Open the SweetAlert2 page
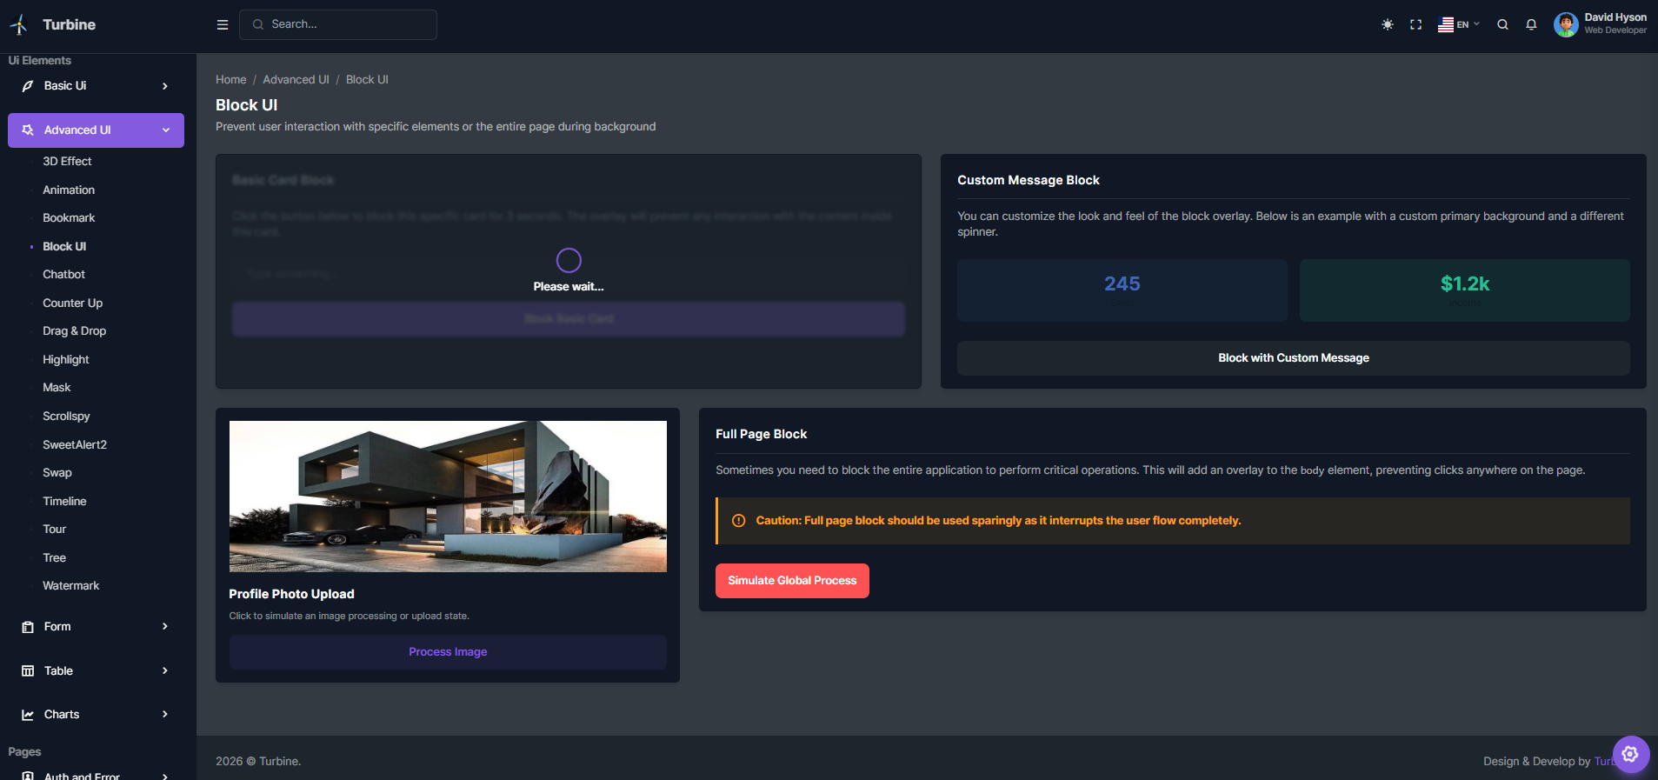 pos(75,445)
